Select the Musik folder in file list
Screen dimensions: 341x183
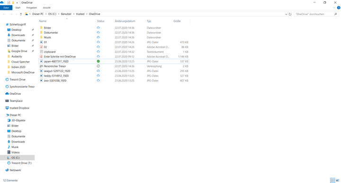(47, 37)
